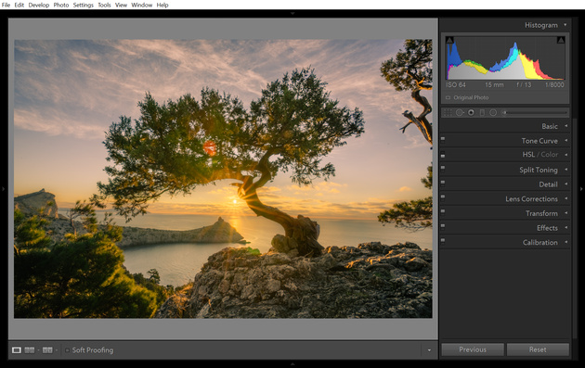Select the Graduated Filter tool
Screen dimensions: 585x368
(x=482, y=112)
